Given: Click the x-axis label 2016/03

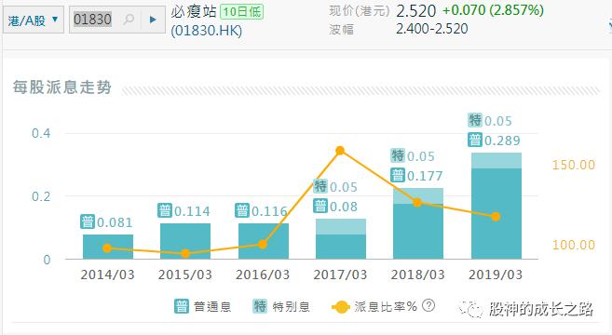Looking at the screenshot, I should 263,275.
